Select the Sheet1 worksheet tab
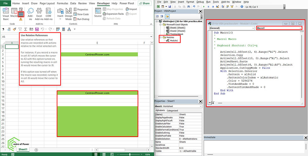 (x=23, y=149)
